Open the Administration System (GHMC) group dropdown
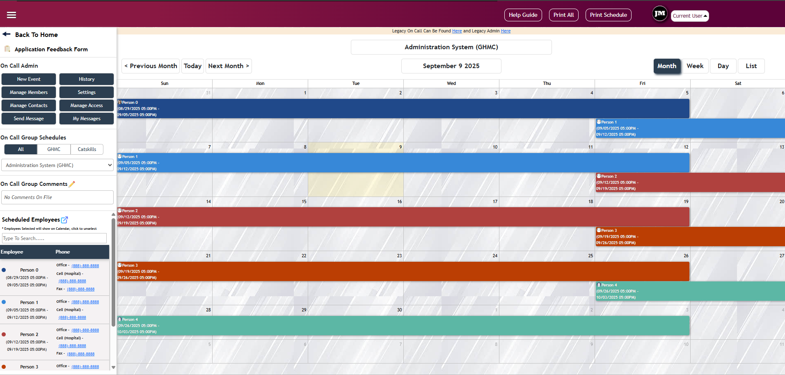The height and width of the screenshot is (375, 785). (57, 165)
